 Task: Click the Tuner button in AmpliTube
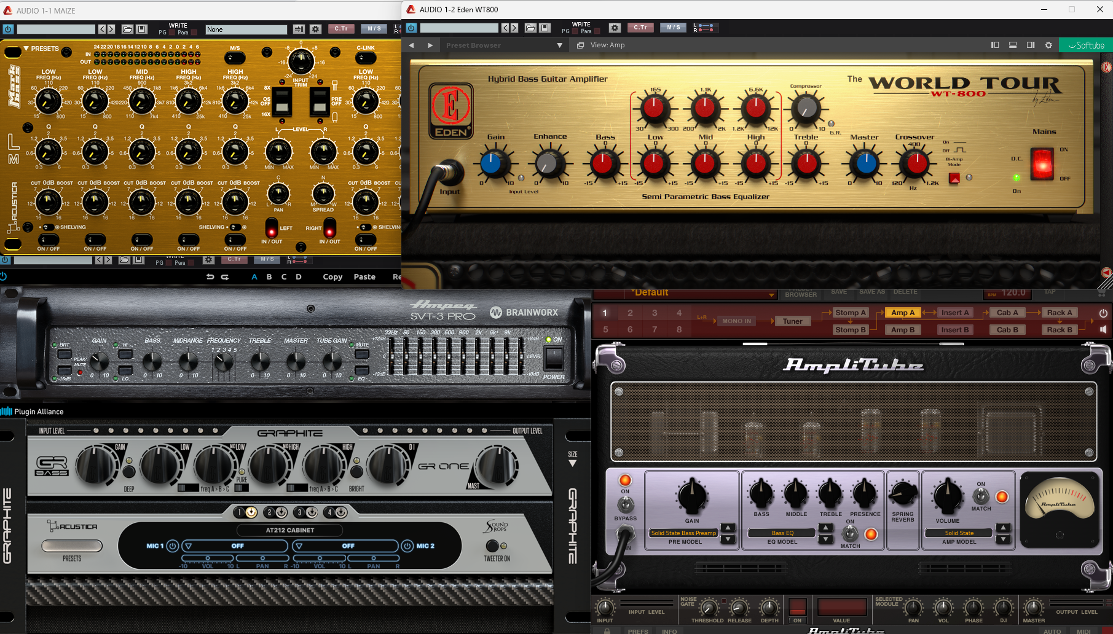coord(792,321)
